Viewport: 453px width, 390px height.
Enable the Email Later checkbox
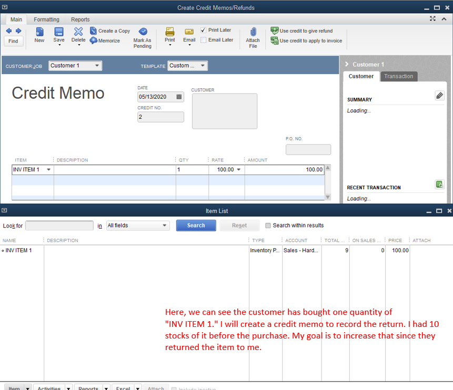click(x=204, y=40)
